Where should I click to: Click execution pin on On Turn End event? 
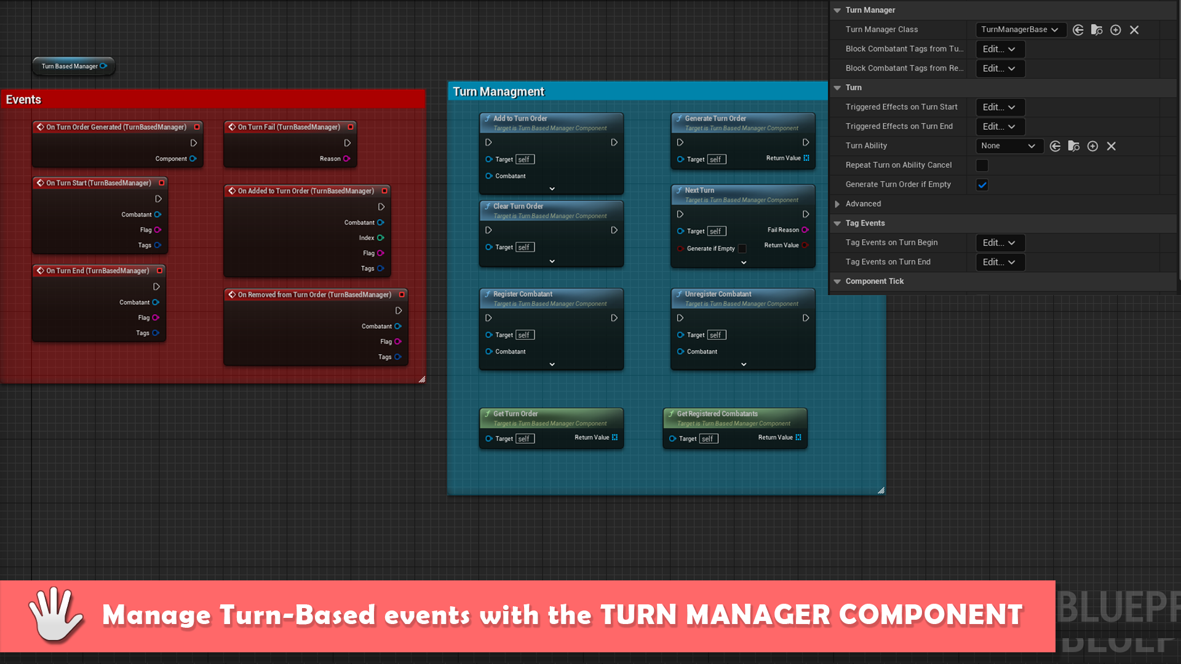tap(156, 287)
